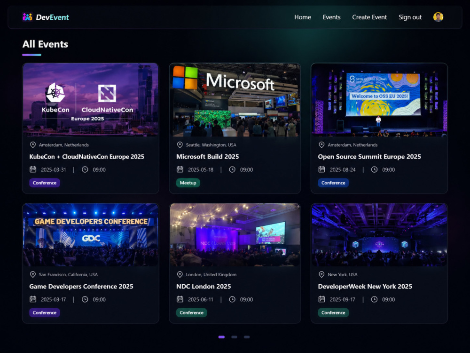Viewport: 470px width, 353px height.
Task: Click calendar icon next to 2025-05-18
Action: (x=180, y=169)
